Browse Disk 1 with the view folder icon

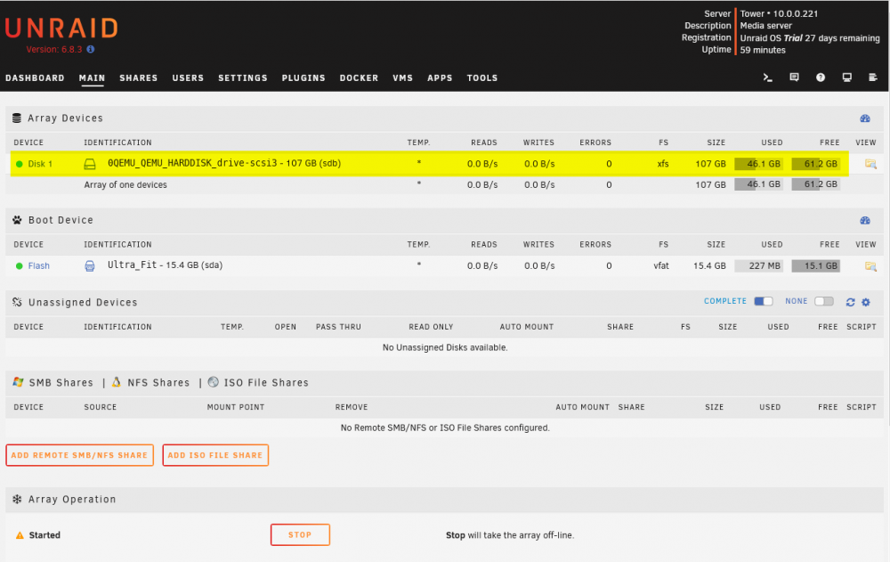pos(870,164)
